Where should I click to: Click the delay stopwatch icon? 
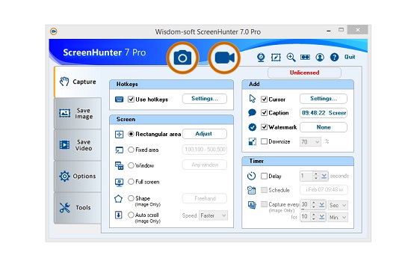(251, 176)
